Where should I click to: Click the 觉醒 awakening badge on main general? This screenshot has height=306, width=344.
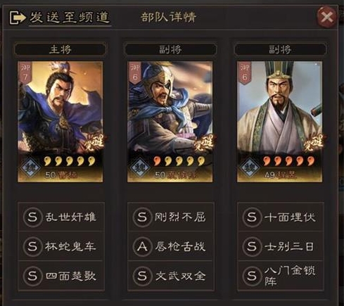[96, 143]
